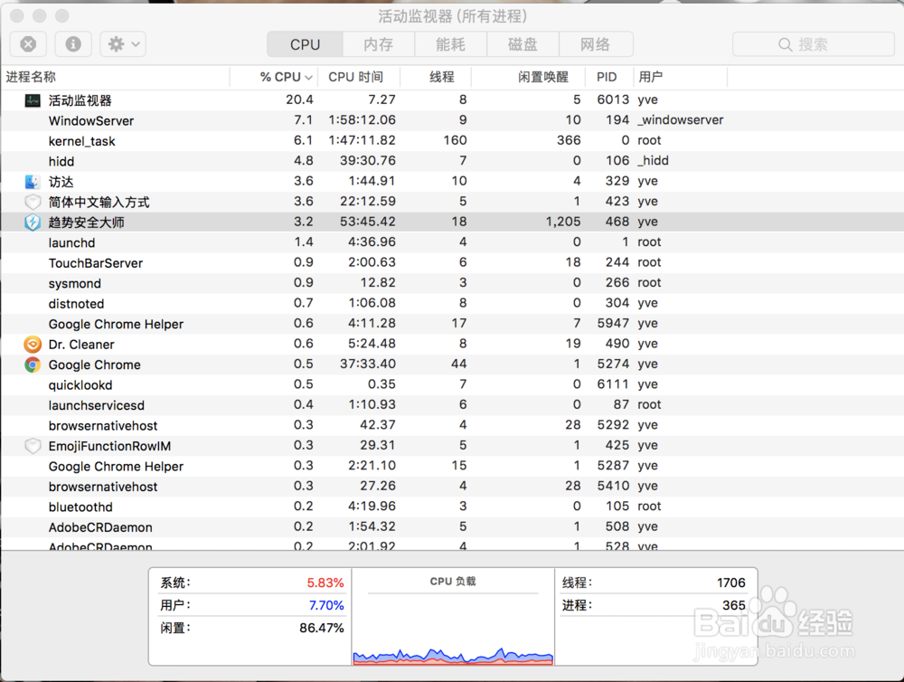Select the TouchBarServer process
The image size is (904, 682).
coord(452,262)
